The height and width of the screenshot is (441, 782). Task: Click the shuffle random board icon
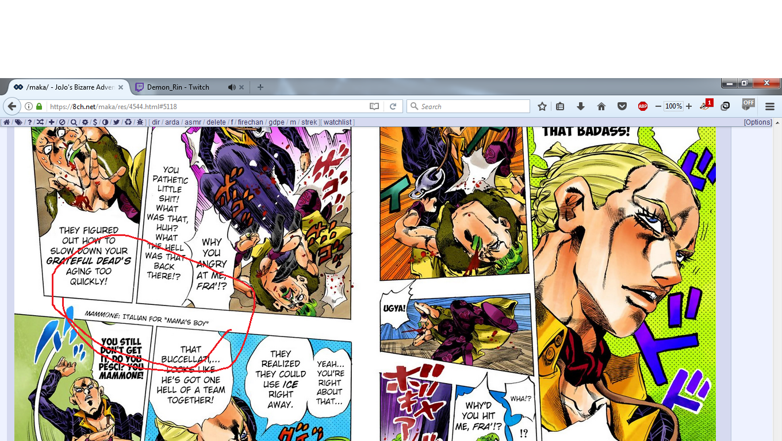(40, 122)
